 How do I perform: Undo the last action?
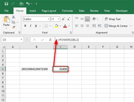click(28, 4)
